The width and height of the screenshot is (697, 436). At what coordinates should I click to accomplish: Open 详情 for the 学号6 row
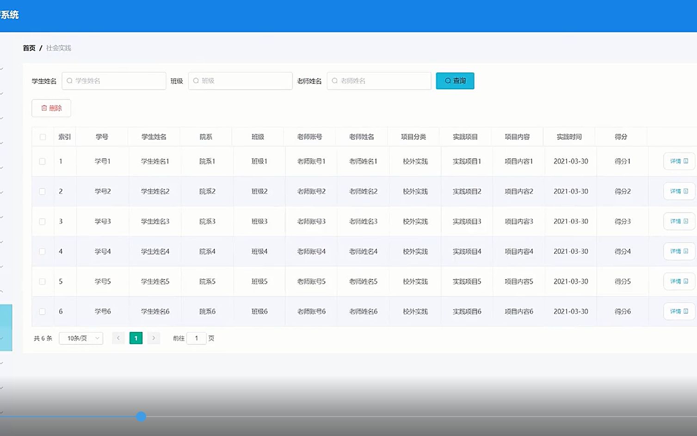(x=679, y=311)
